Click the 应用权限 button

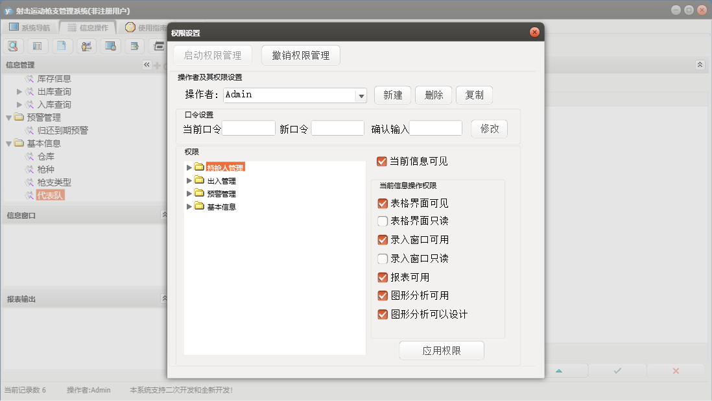(x=442, y=350)
